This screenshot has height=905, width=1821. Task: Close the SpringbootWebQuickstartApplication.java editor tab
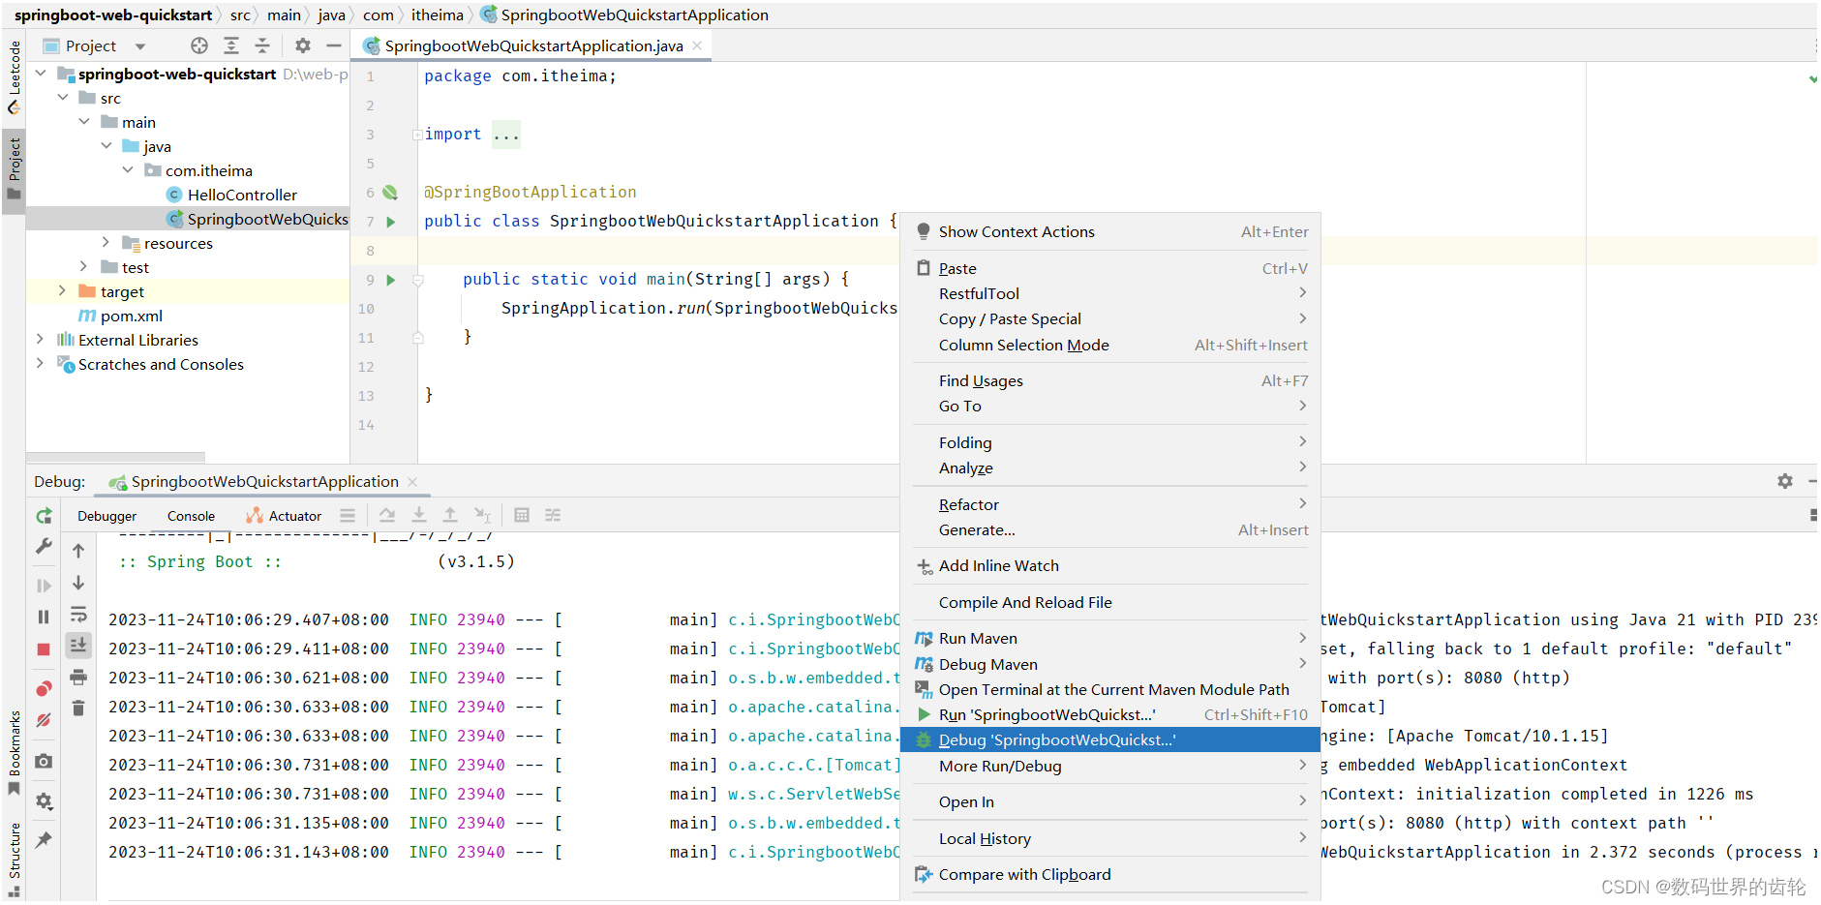click(x=697, y=45)
